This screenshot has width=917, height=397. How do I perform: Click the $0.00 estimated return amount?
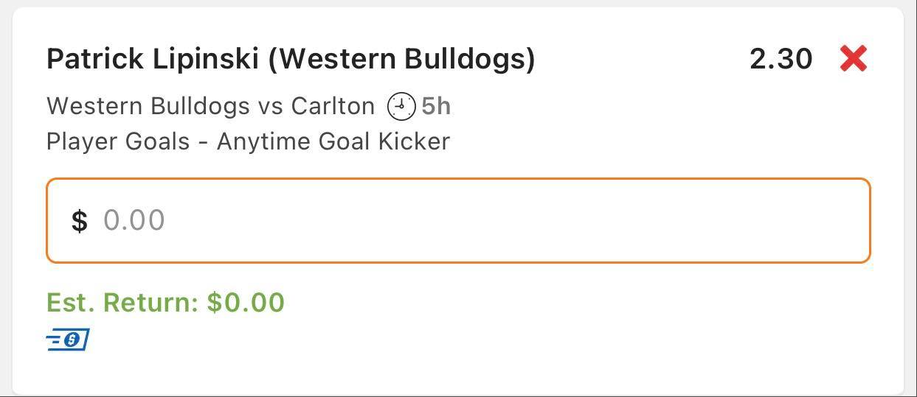tap(246, 303)
